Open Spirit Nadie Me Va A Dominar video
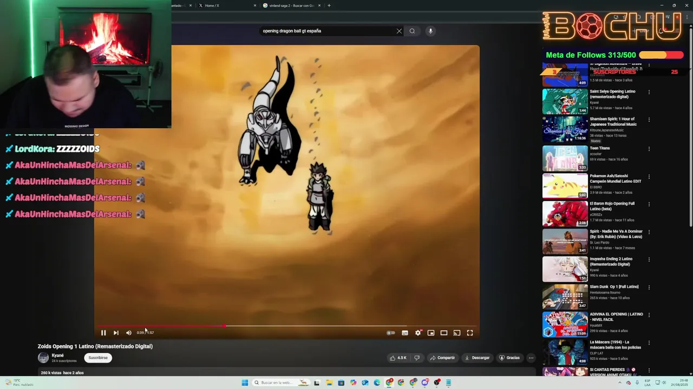The width and height of the screenshot is (693, 389). (565, 241)
